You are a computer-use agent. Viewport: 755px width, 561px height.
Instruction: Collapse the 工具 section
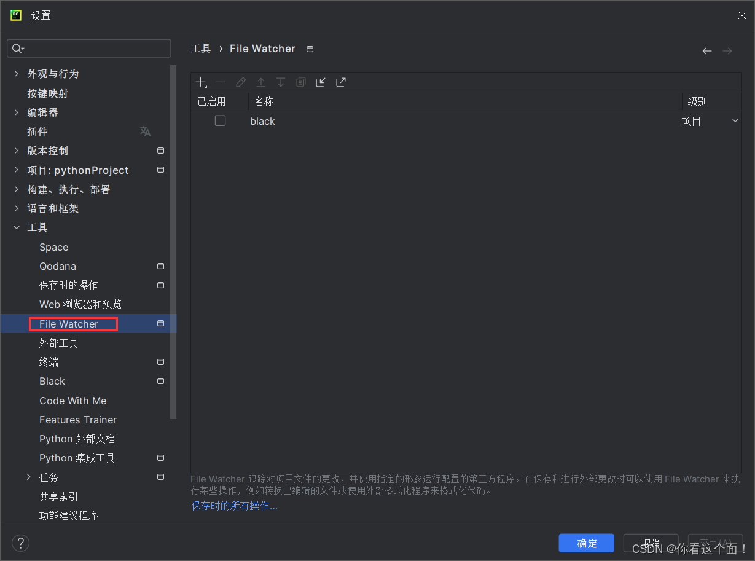[x=17, y=227]
